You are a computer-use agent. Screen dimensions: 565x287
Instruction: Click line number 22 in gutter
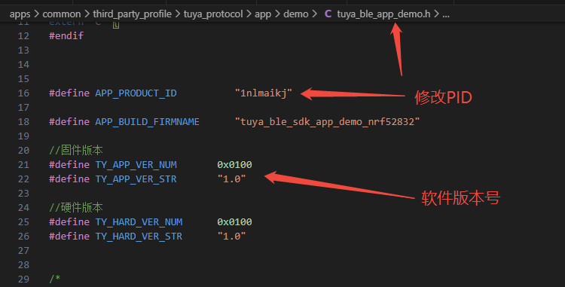pos(23,179)
